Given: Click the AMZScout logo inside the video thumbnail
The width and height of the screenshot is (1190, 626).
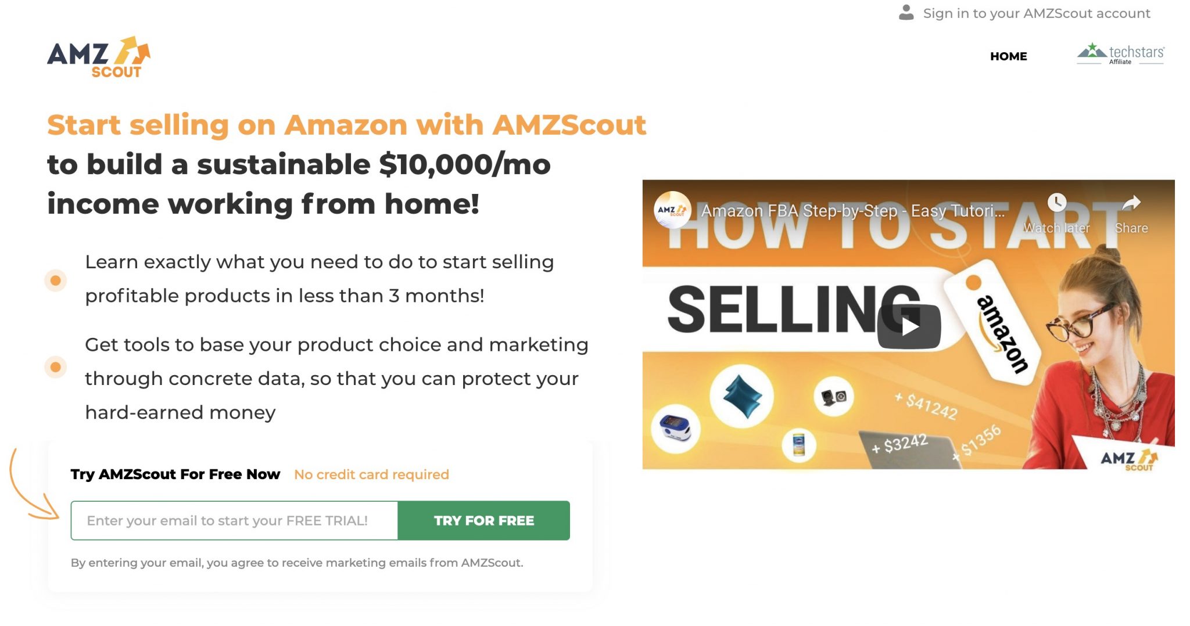Looking at the screenshot, I should tap(672, 210).
